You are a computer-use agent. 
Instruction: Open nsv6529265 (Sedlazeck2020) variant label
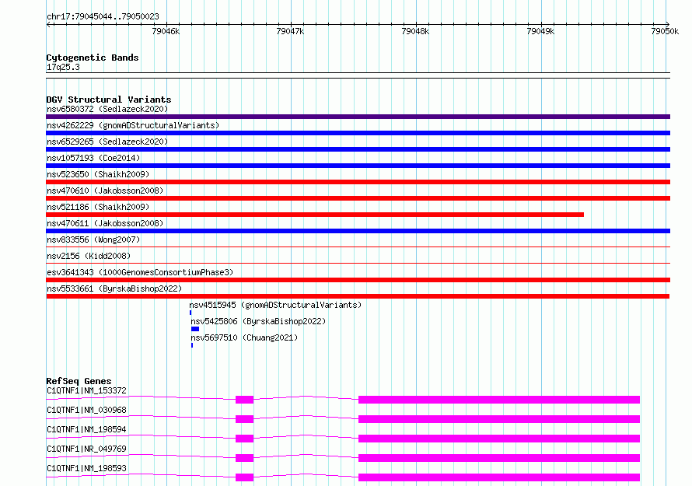point(107,142)
